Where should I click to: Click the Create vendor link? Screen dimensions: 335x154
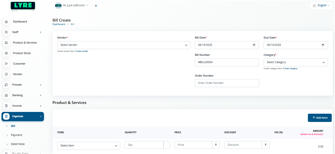pos(82,51)
